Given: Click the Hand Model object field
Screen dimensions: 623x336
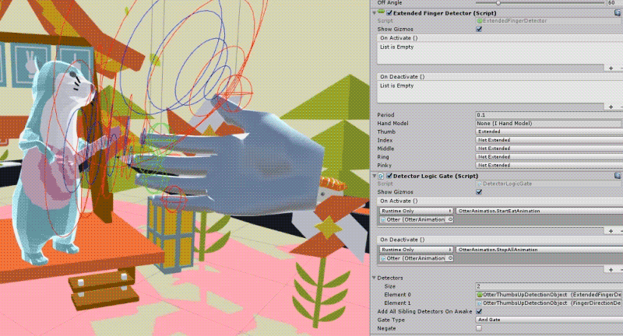Looking at the screenshot, I should point(549,124).
